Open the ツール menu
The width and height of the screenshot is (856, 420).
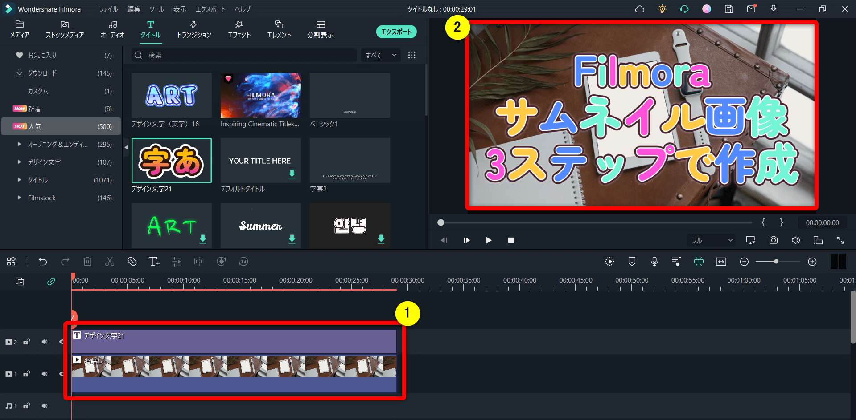pyautogui.click(x=156, y=9)
